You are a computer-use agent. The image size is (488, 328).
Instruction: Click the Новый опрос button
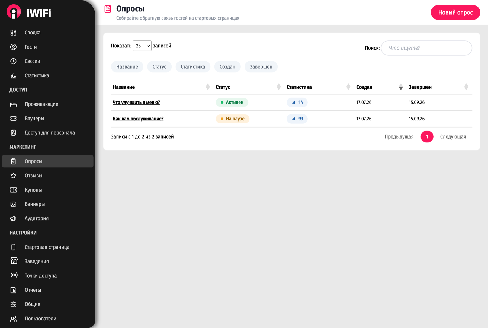pyautogui.click(x=455, y=12)
